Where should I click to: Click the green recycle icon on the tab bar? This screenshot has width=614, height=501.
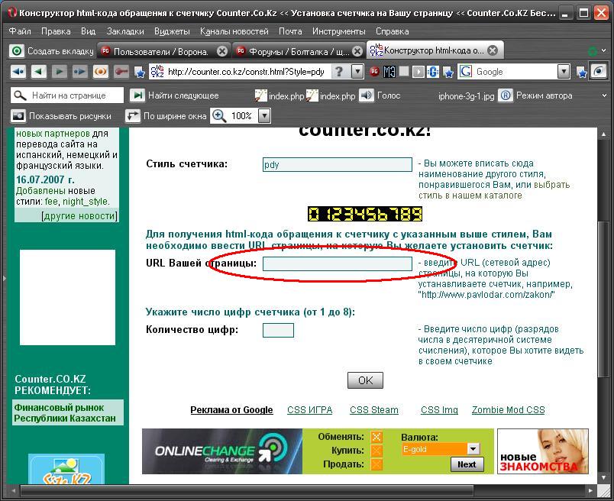click(593, 51)
